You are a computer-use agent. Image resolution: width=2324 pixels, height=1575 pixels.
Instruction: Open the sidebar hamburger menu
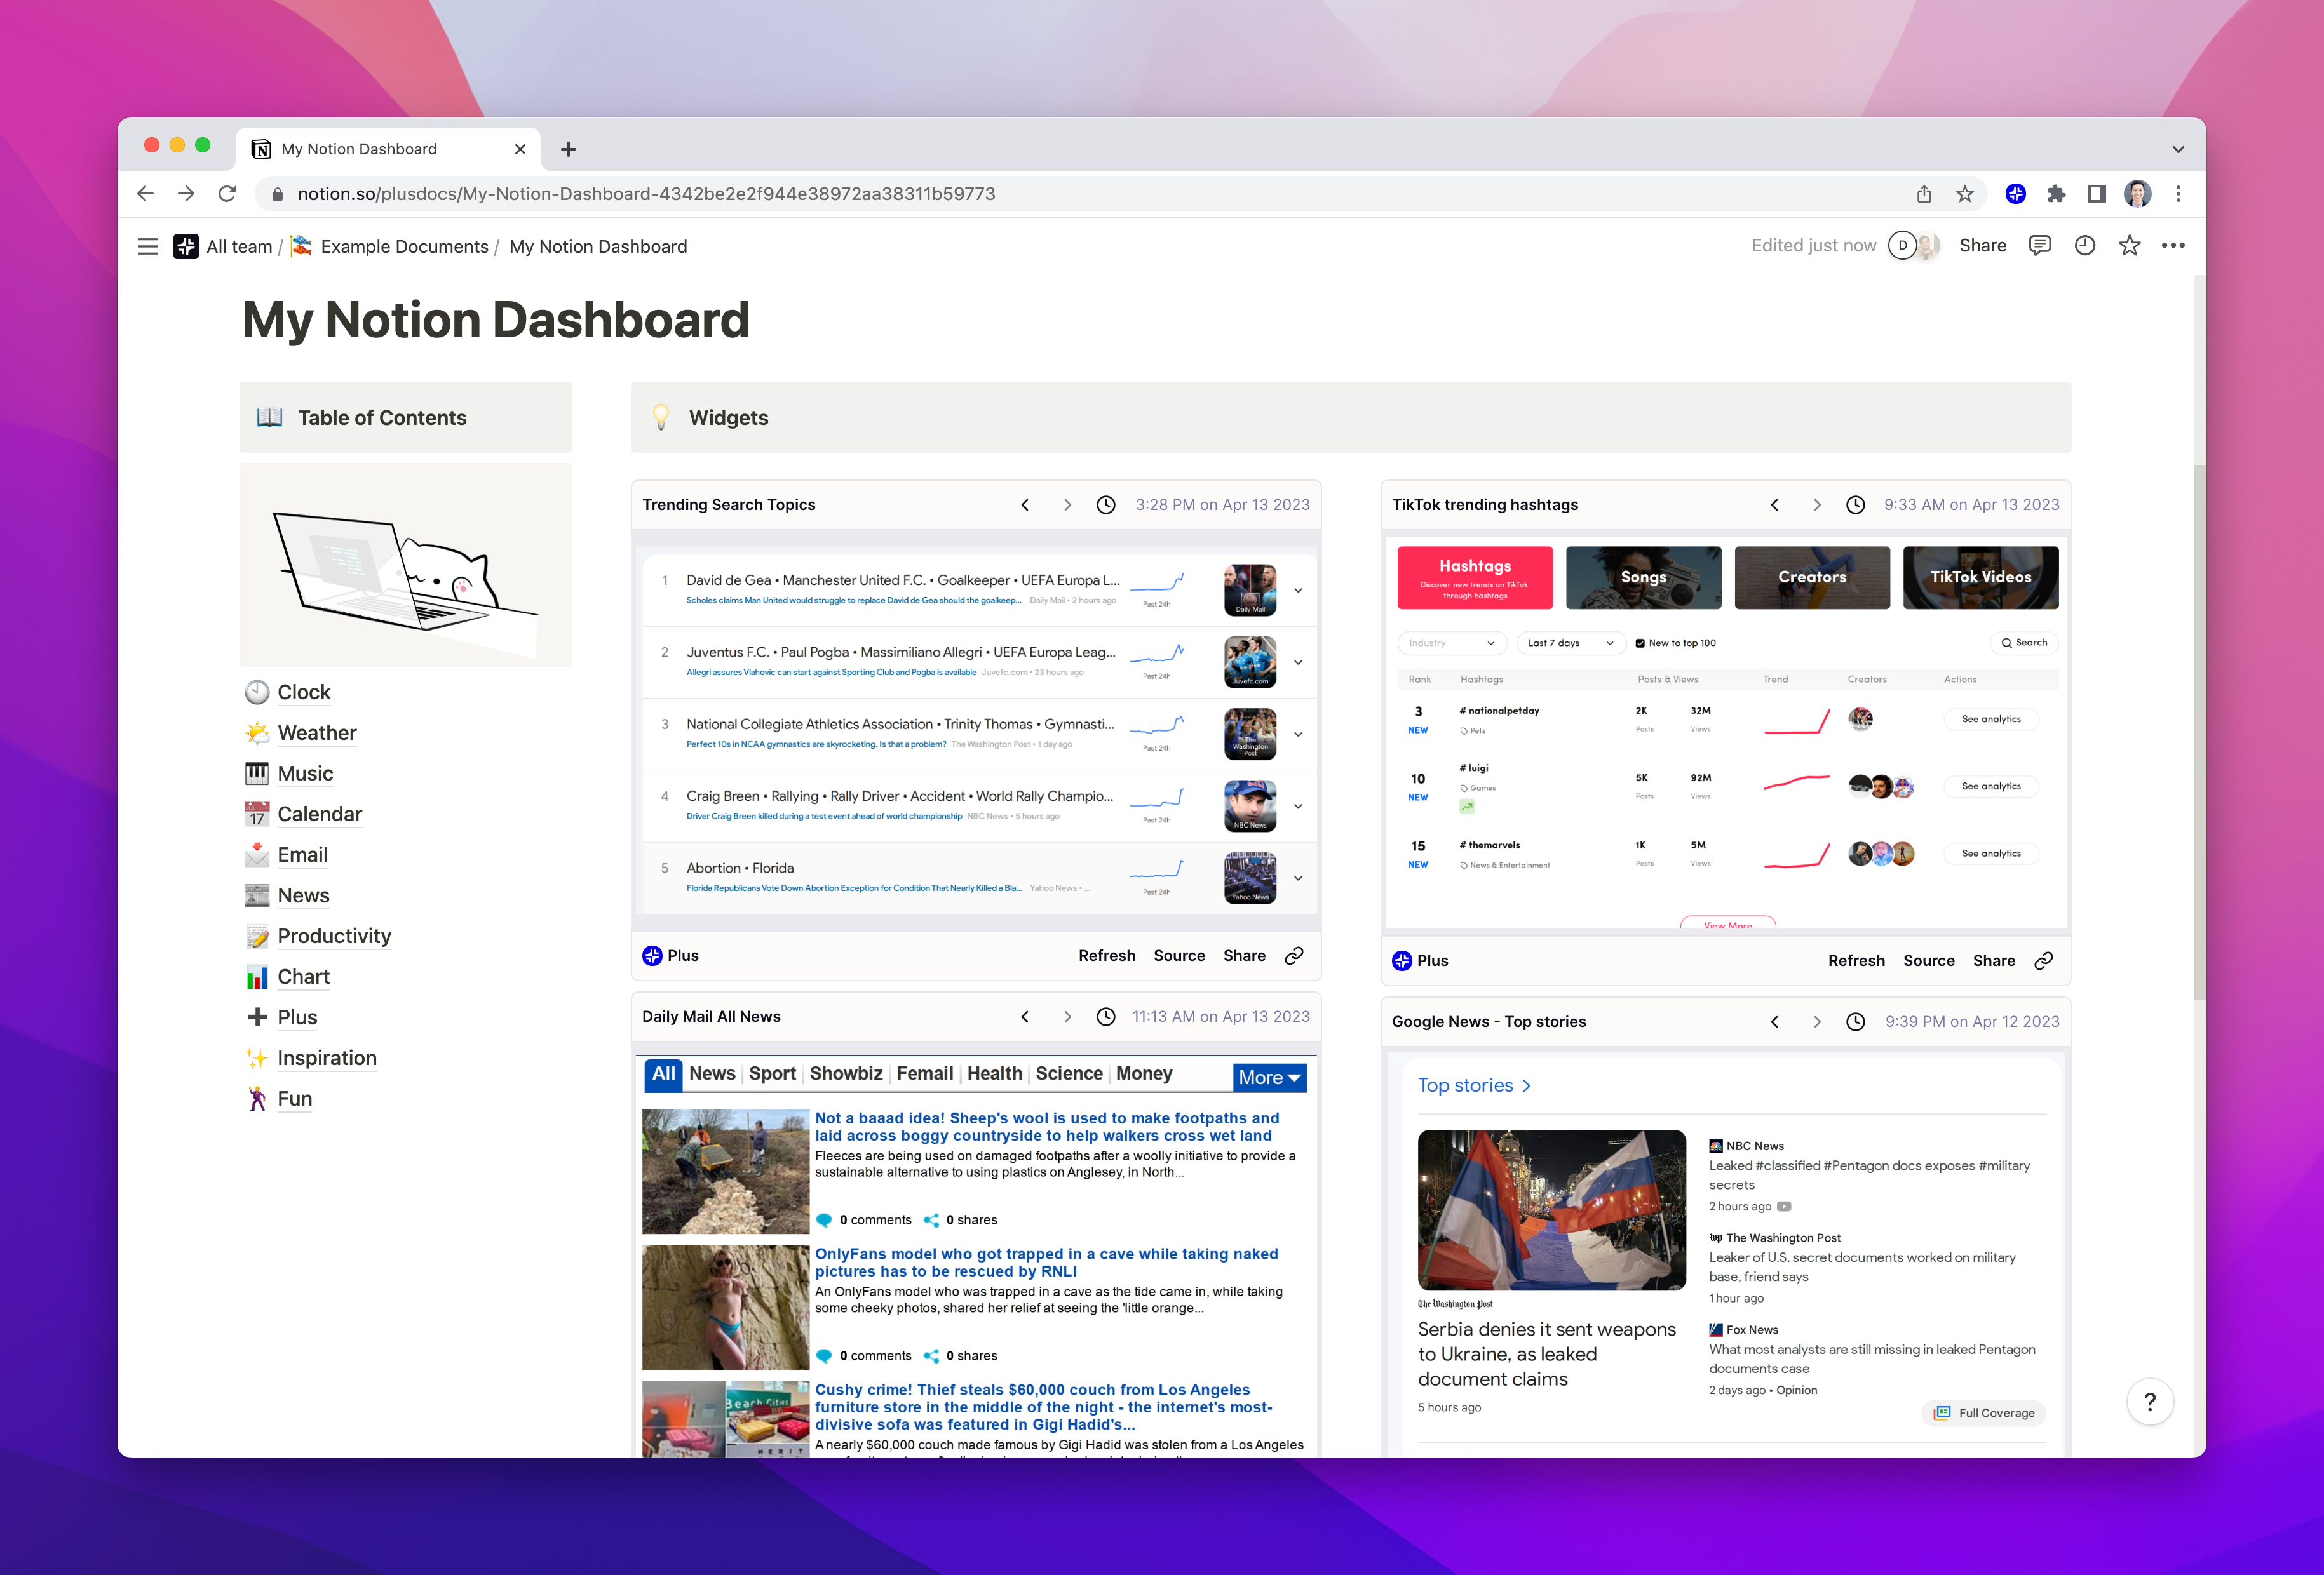tap(148, 247)
